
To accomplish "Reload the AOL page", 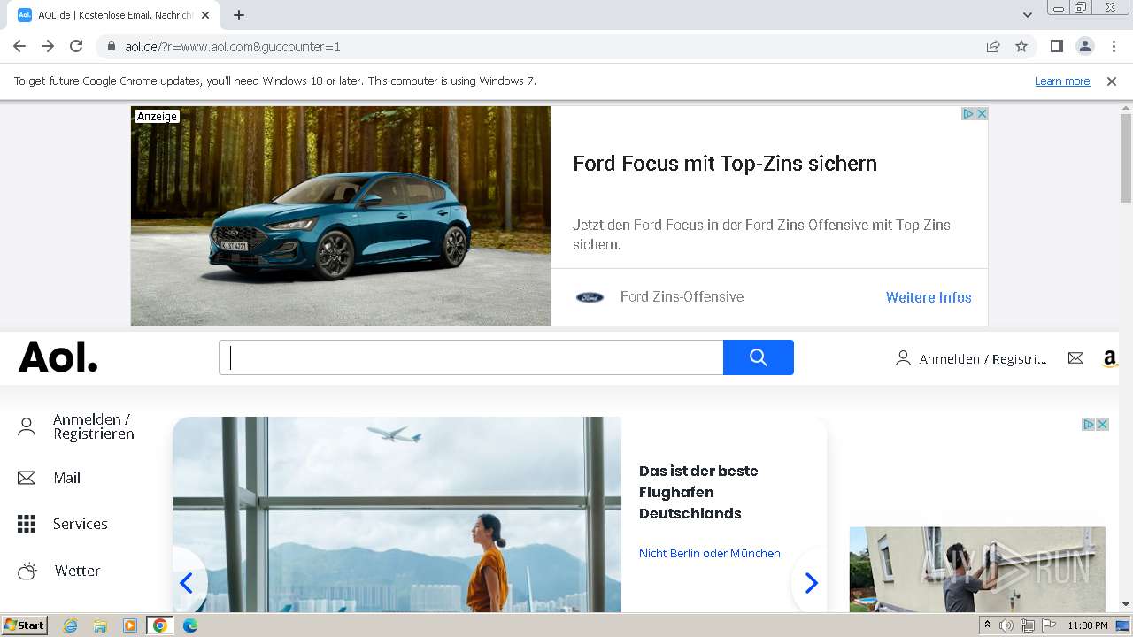I will 76,46.
